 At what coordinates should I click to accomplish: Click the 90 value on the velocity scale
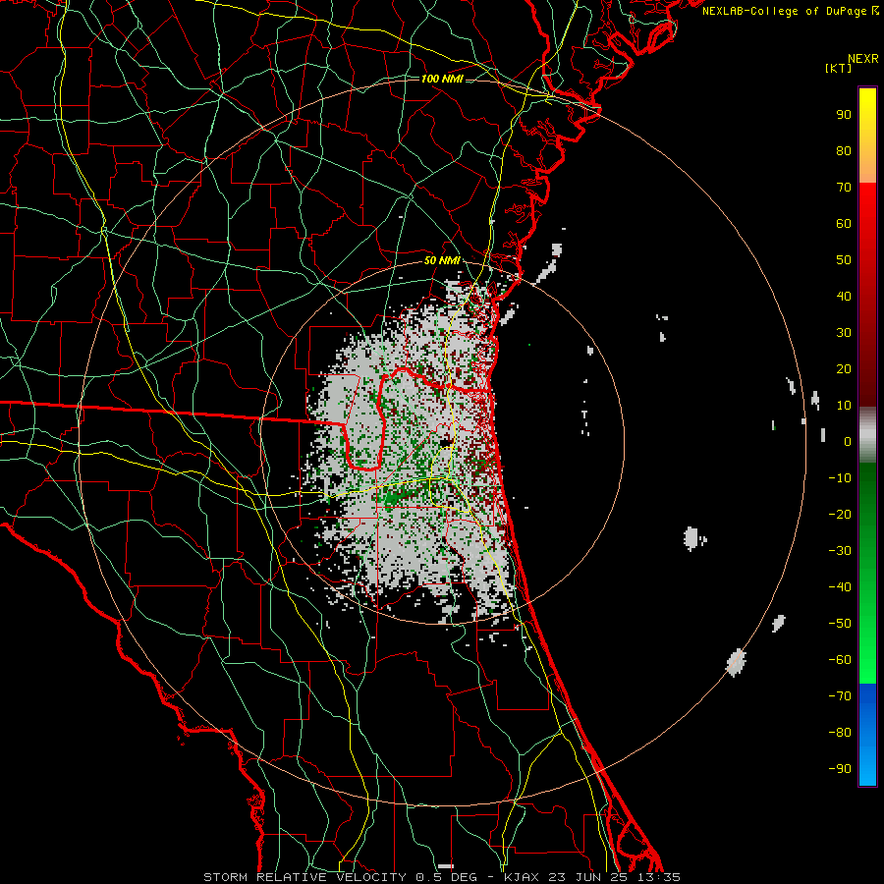[x=844, y=115]
